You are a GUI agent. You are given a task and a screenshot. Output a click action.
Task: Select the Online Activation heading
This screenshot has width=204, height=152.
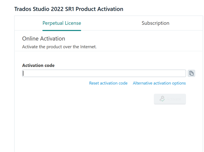(x=44, y=39)
